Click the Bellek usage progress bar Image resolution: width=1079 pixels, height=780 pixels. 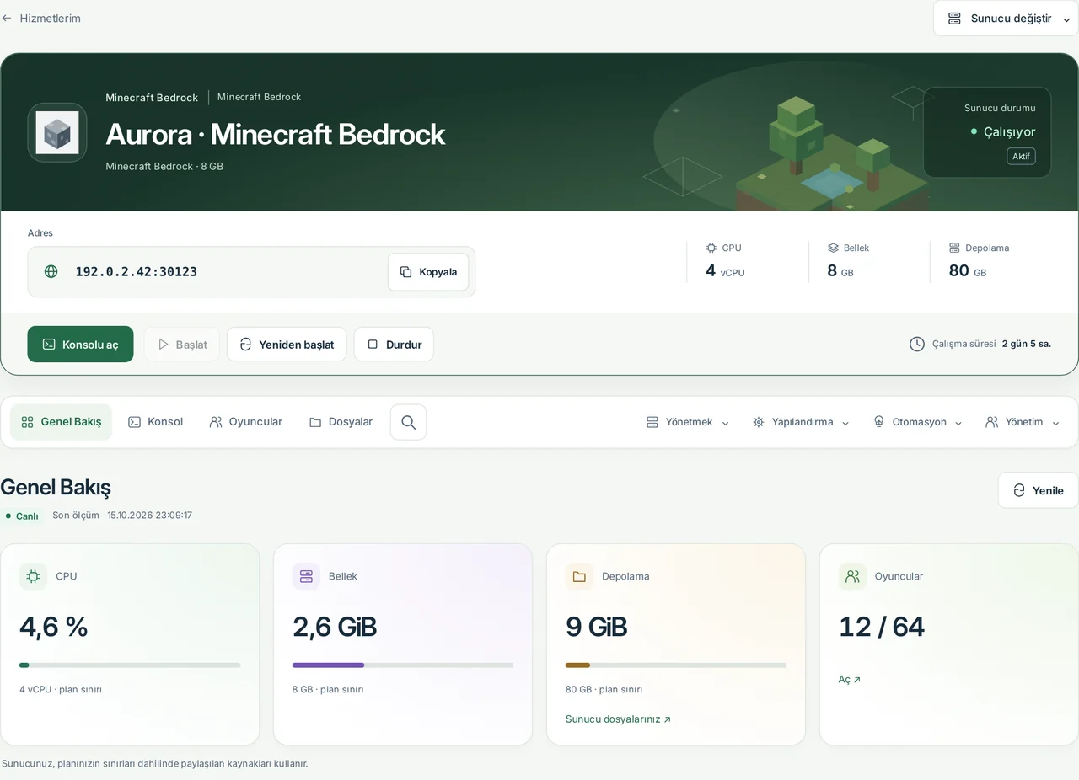point(403,665)
